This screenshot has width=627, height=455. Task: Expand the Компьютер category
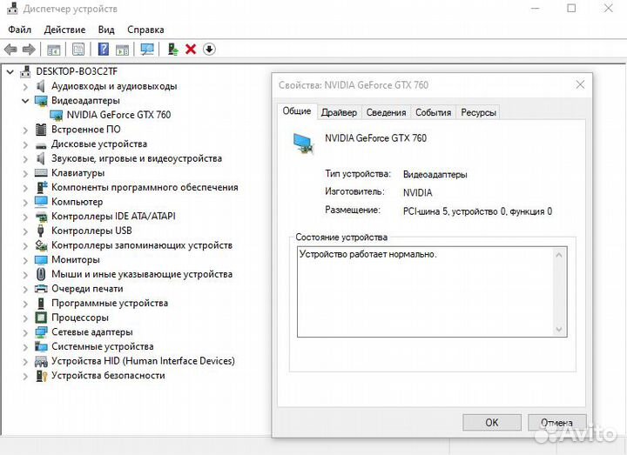click(25, 203)
